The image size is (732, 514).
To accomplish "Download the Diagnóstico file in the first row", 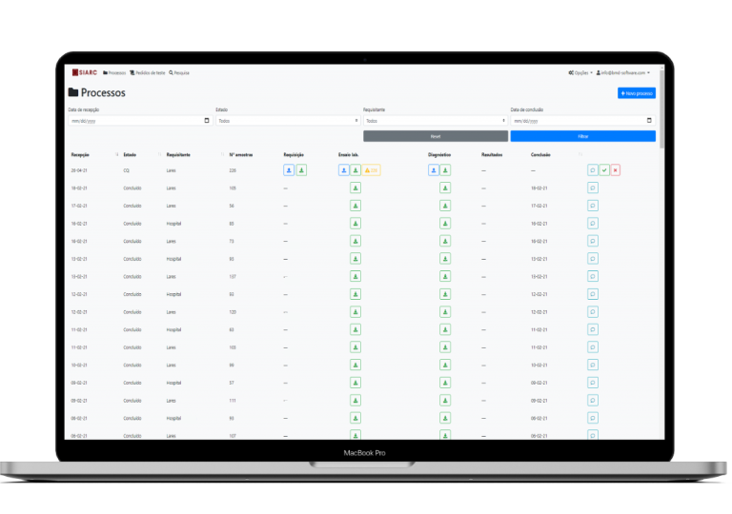I will tap(445, 170).
